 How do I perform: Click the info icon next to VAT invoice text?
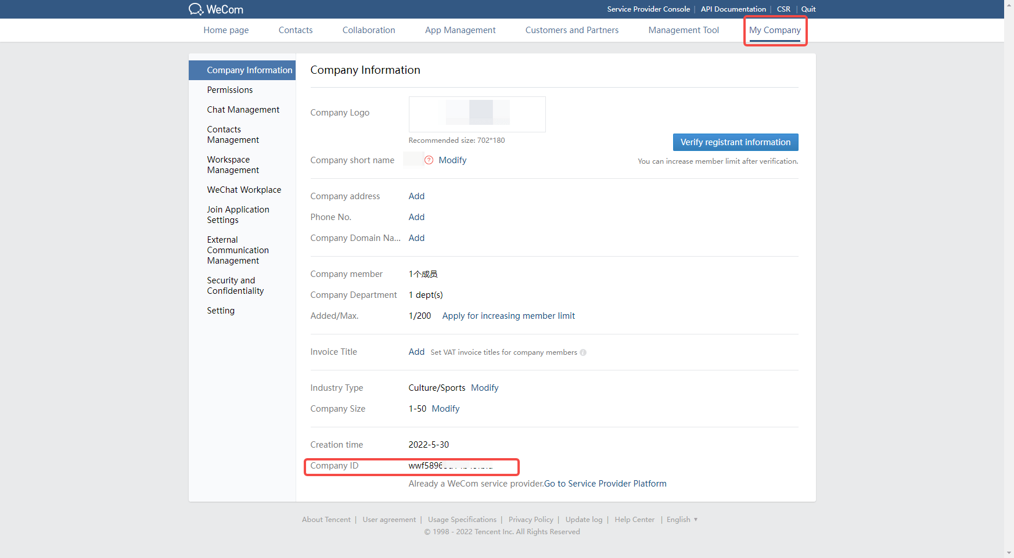583,352
